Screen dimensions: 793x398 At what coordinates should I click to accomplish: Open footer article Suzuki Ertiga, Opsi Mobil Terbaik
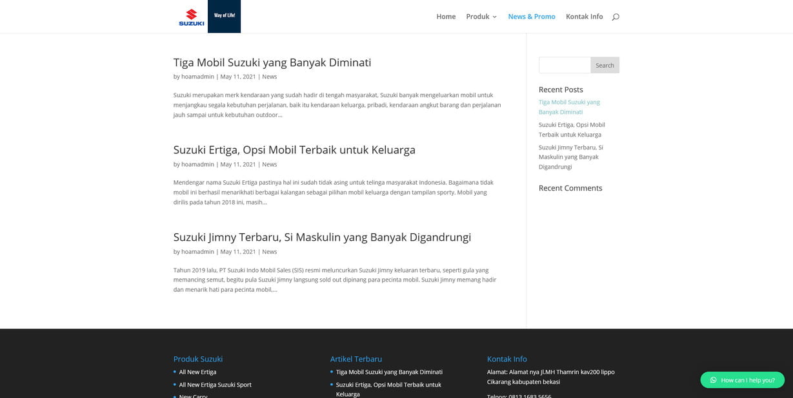point(388,389)
